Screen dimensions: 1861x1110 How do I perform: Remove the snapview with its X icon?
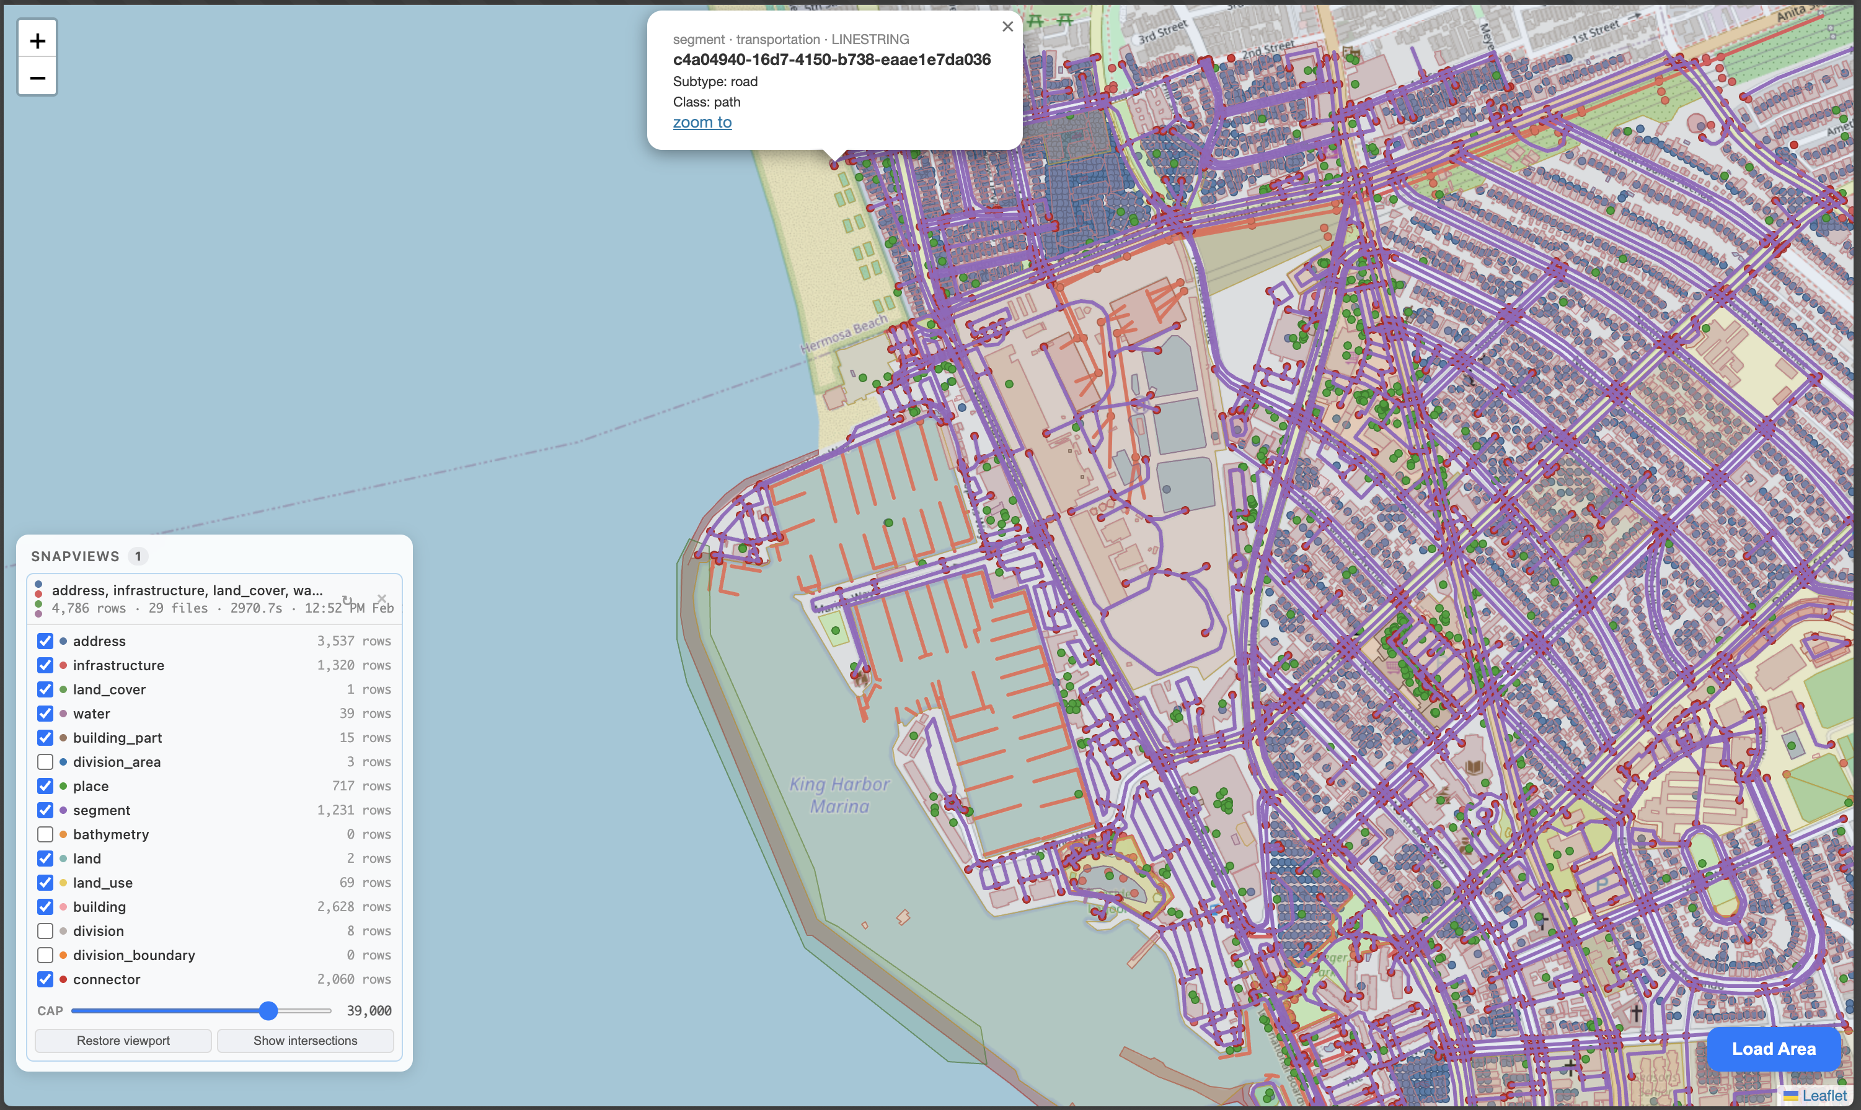tap(382, 598)
